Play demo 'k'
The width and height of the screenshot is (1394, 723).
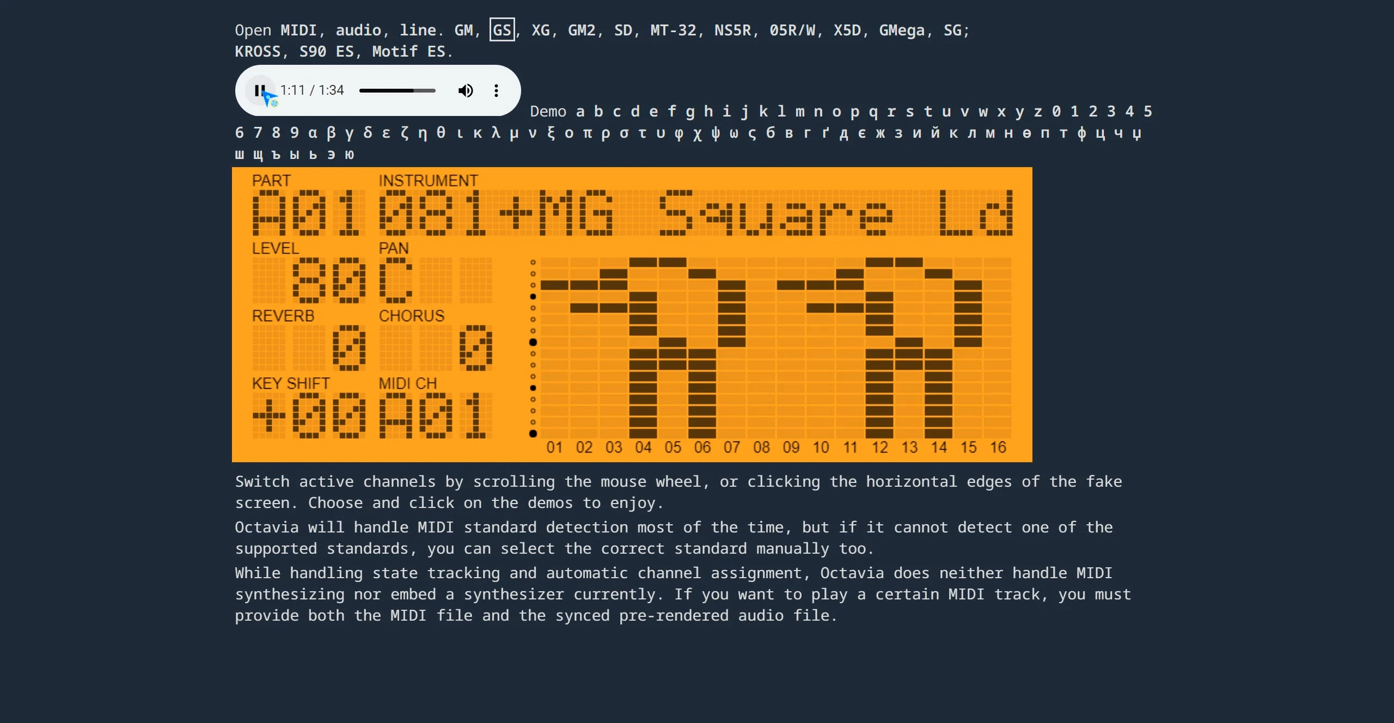tap(763, 111)
